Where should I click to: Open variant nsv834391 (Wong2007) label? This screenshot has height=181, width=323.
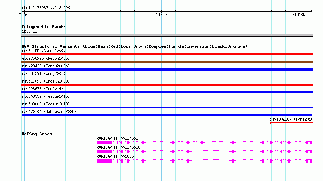point(44,73)
